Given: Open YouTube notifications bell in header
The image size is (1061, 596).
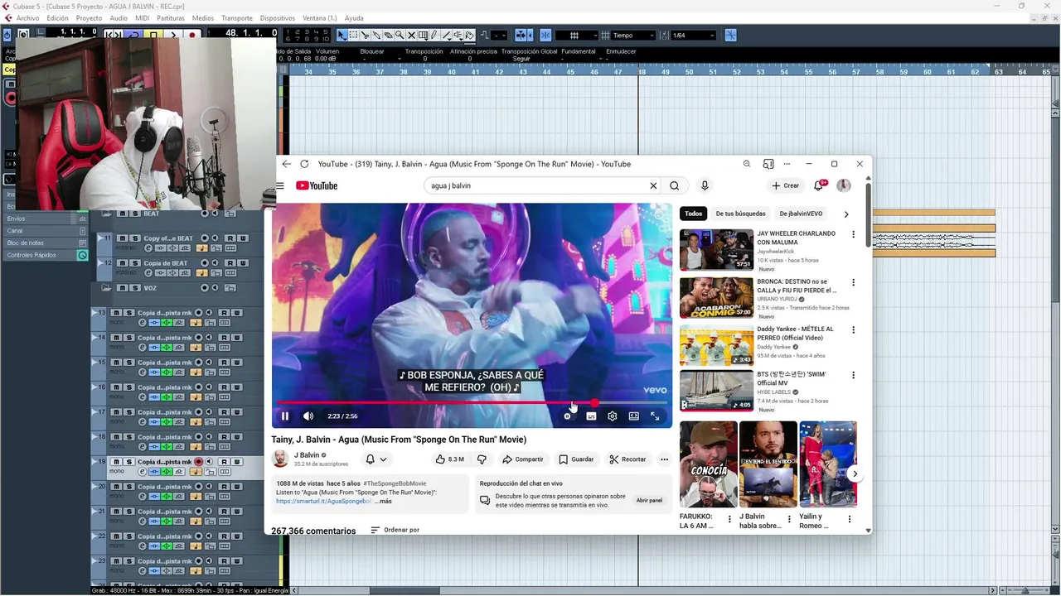Looking at the screenshot, I should click(x=819, y=185).
